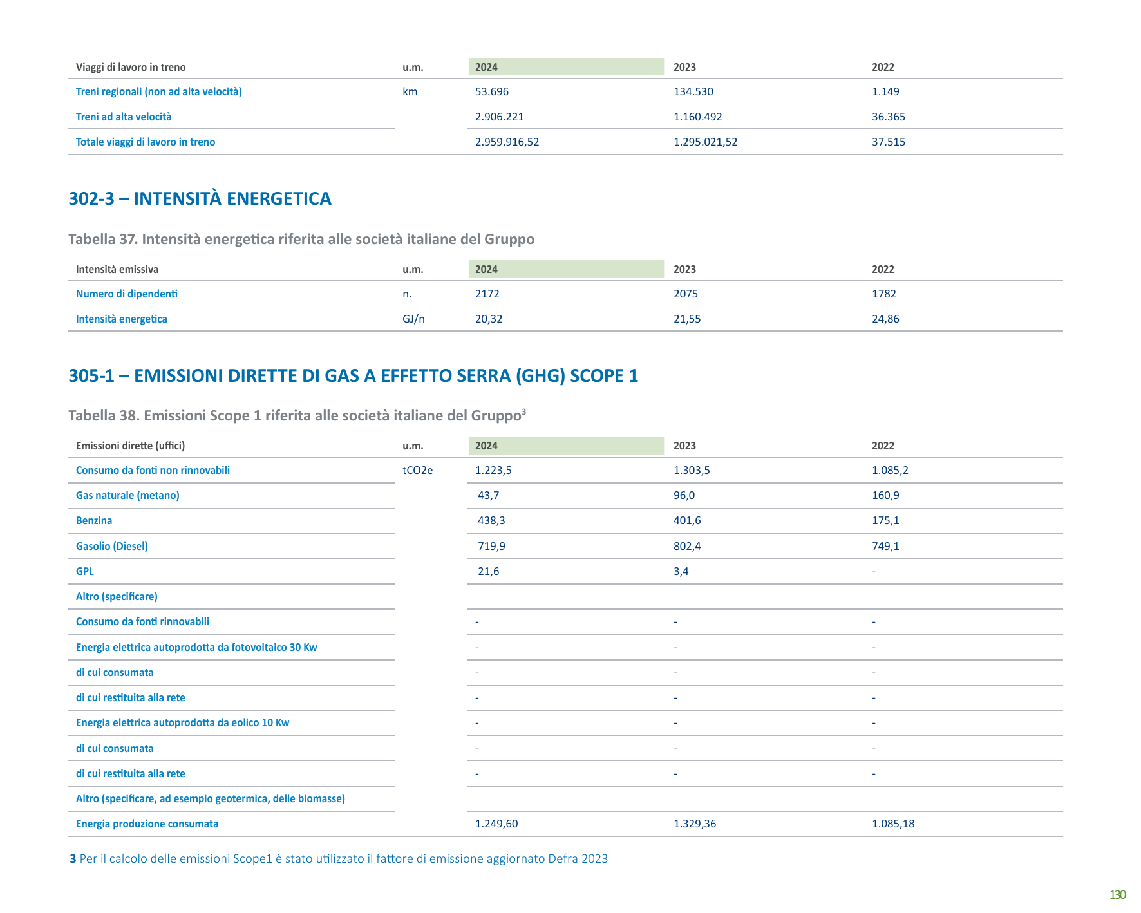1141x913 pixels.
Task: Click the value 53.696
Action: (x=492, y=91)
